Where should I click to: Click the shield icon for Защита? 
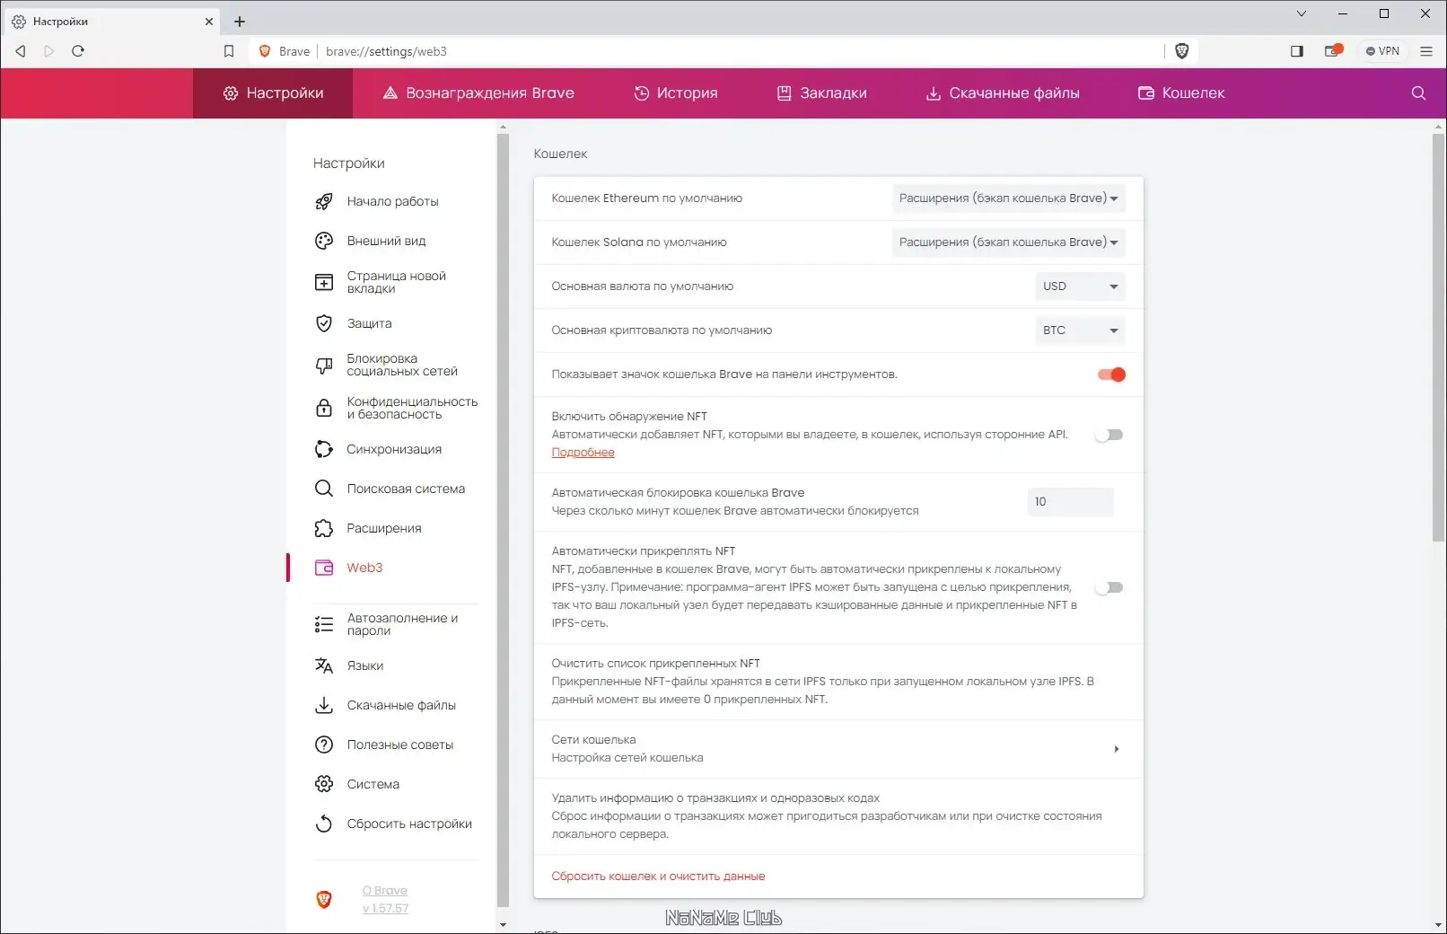click(324, 323)
